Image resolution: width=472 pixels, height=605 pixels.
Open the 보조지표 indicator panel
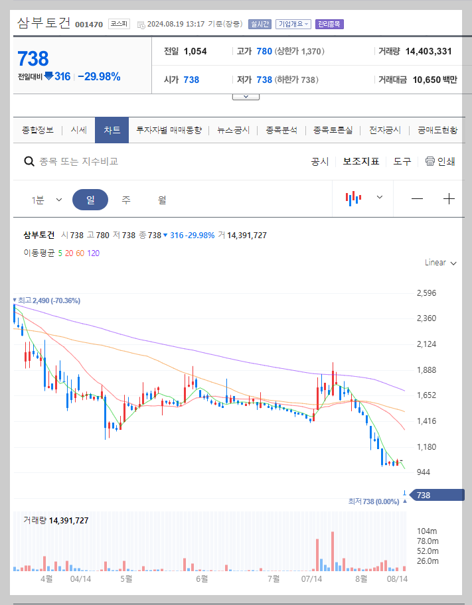point(360,161)
